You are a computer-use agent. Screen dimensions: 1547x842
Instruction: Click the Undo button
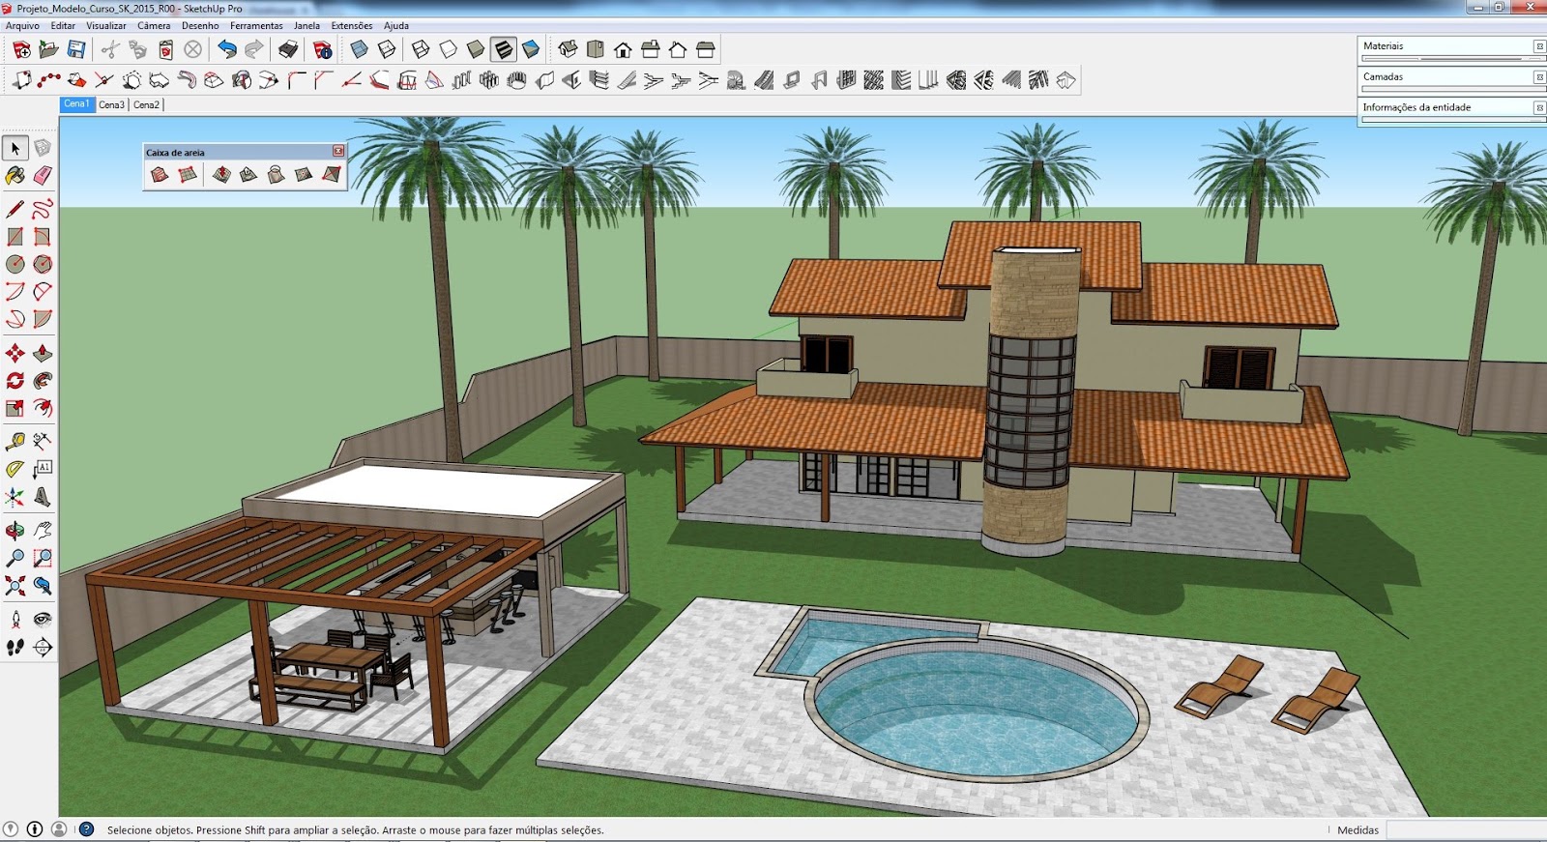pos(227,49)
